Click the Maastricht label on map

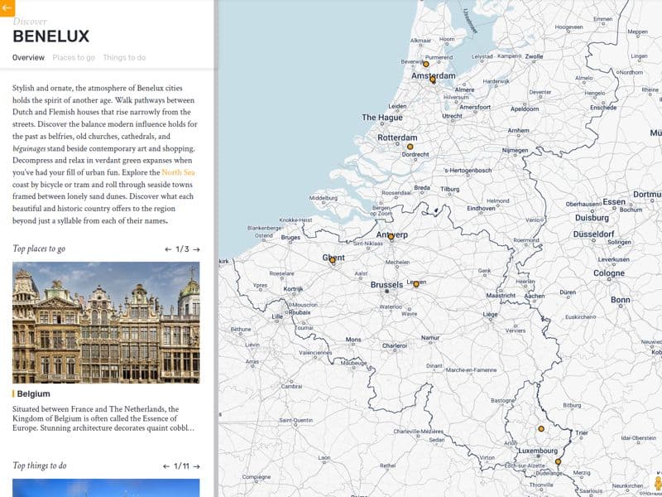(501, 296)
